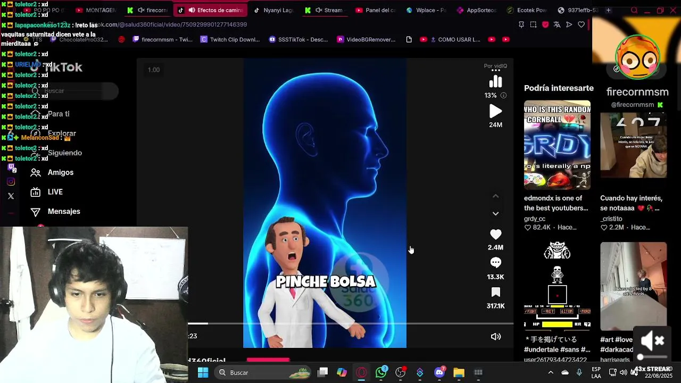
Task: Open the vidIQ bar chart stats icon
Action: click(x=495, y=81)
